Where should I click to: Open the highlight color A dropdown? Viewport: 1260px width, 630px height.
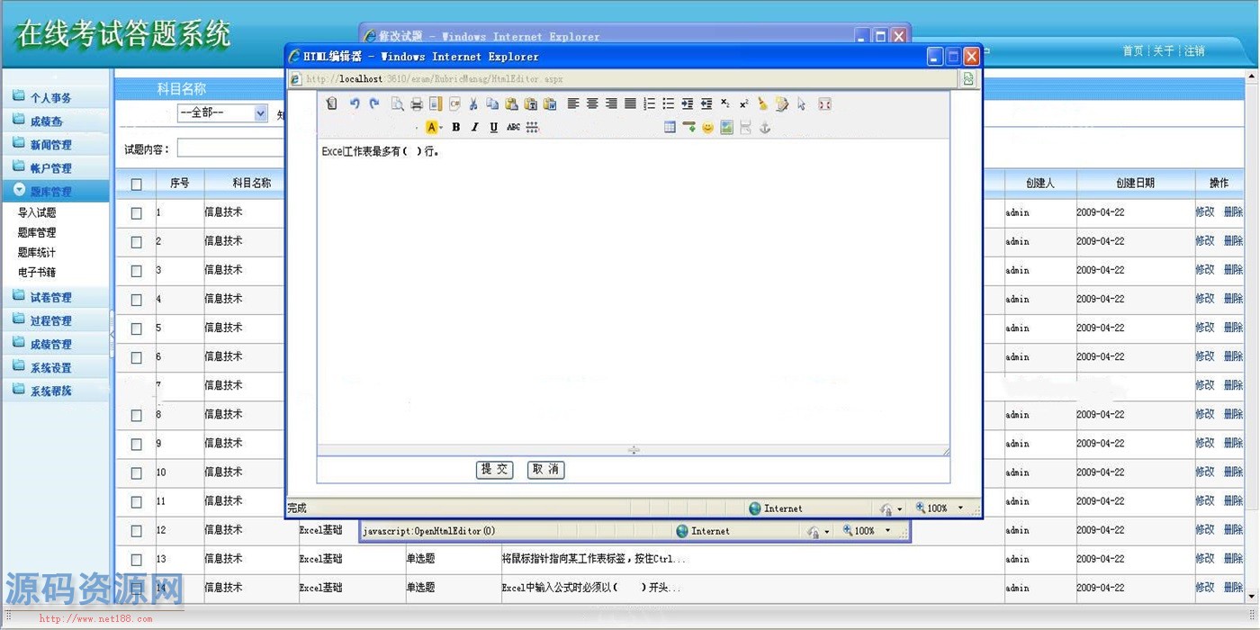click(x=441, y=128)
